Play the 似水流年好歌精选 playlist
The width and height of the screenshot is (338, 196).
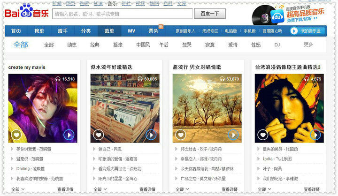pyautogui.click(x=151, y=135)
